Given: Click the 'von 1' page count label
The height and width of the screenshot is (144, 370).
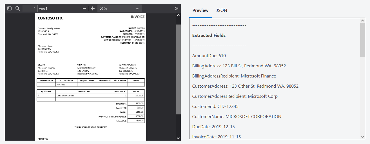Looking at the screenshot, I should pyautogui.click(x=43, y=9).
